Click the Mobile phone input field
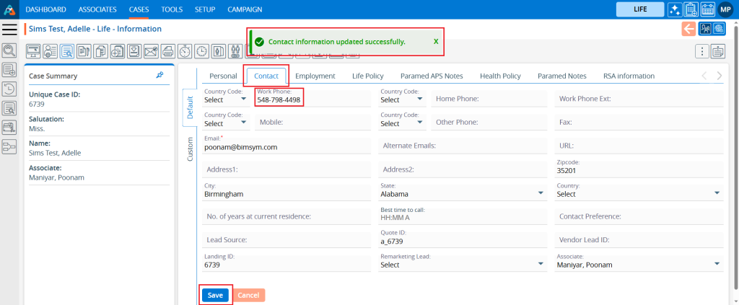This screenshot has height=305, width=739. coord(314,123)
